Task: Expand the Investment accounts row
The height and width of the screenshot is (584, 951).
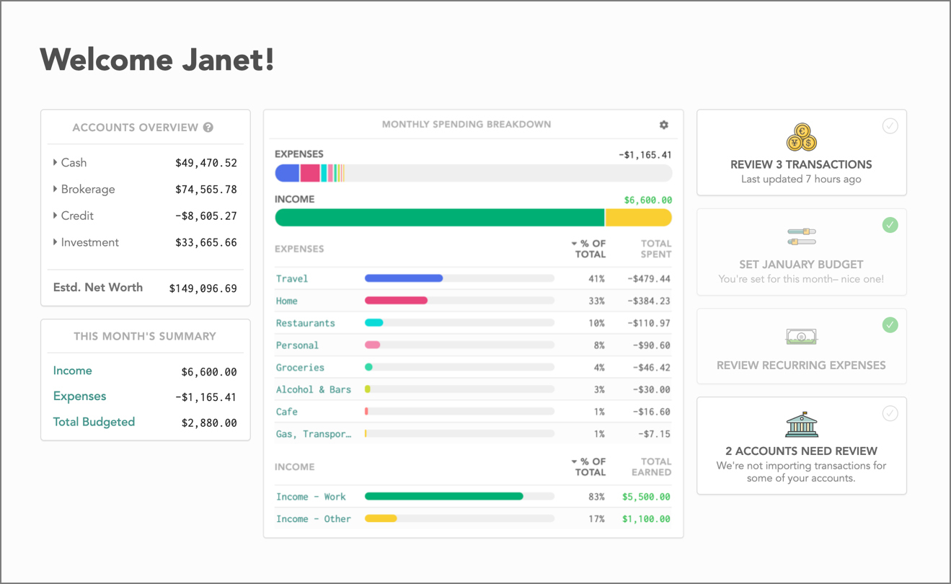Action: (x=56, y=242)
